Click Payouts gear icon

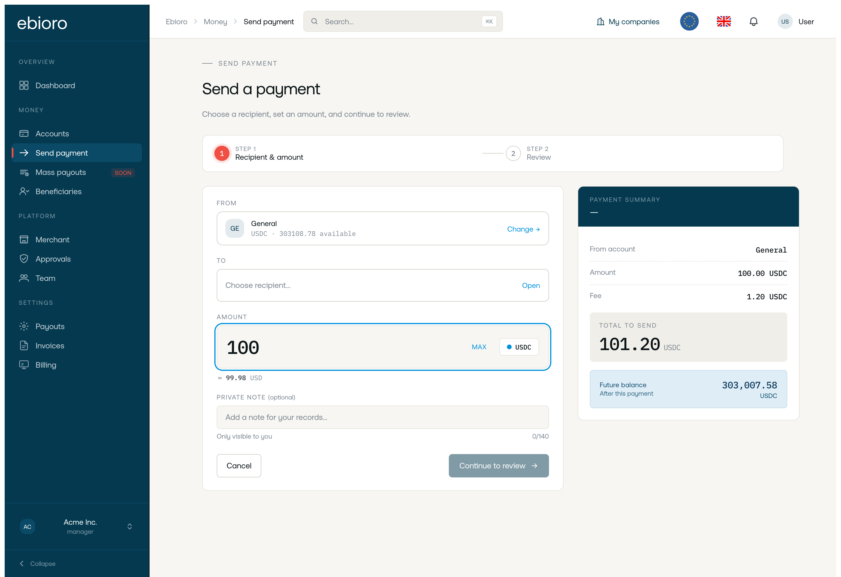click(24, 326)
